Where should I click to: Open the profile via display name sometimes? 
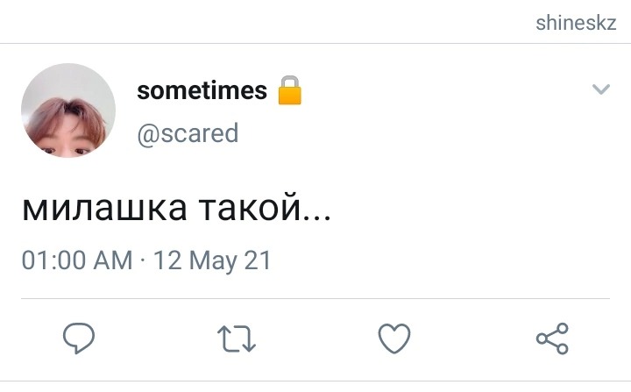(202, 90)
